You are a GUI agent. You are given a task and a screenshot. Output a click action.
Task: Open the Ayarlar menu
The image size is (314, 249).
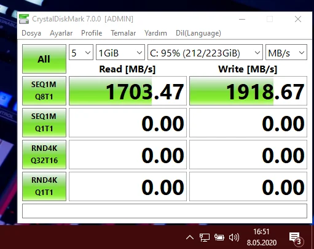coord(61,33)
